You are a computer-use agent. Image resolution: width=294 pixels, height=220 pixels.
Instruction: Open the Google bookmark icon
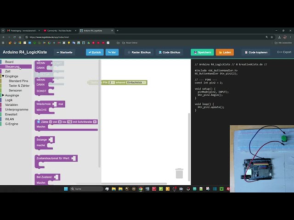[49, 43]
